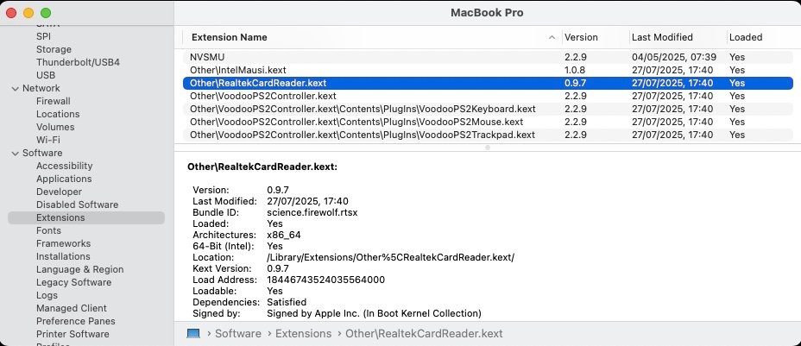Select Fonts in the Software list
This screenshot has height=346, width=801.
48,230
